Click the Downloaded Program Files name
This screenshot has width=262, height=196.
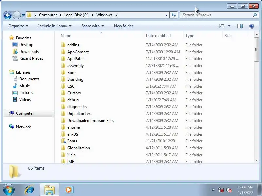[91, 121]
